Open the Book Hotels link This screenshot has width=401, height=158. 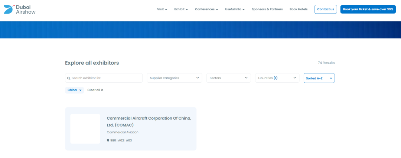pos(299,10)
